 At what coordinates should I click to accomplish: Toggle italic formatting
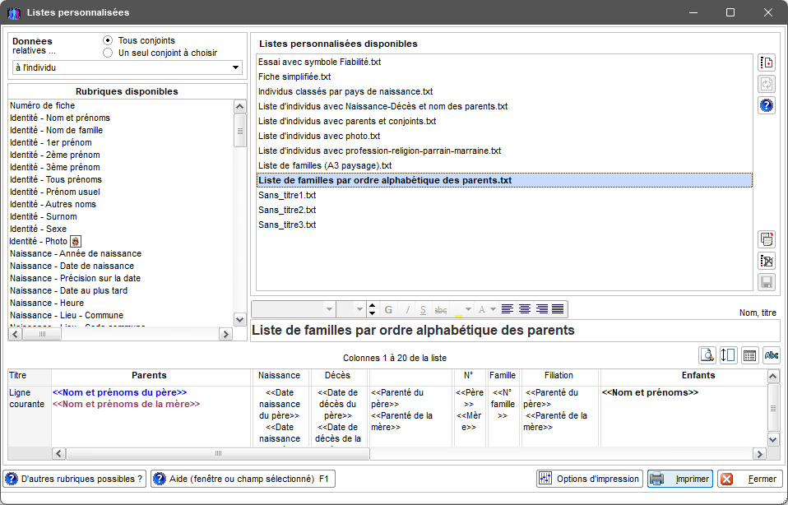[407, 309]
